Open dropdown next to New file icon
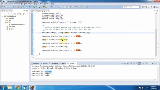The height and width of the screenshot is (90, 160). 4,7
